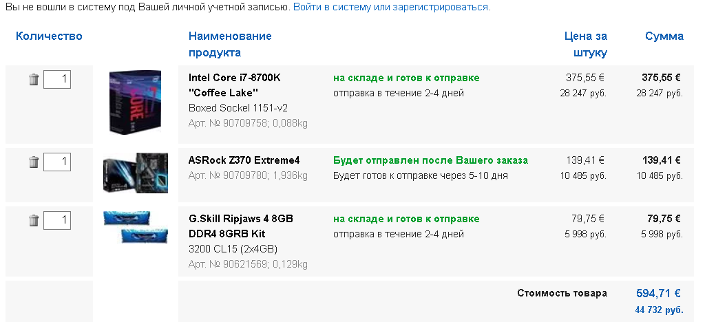Follow the login or register link

coord(391,8)
